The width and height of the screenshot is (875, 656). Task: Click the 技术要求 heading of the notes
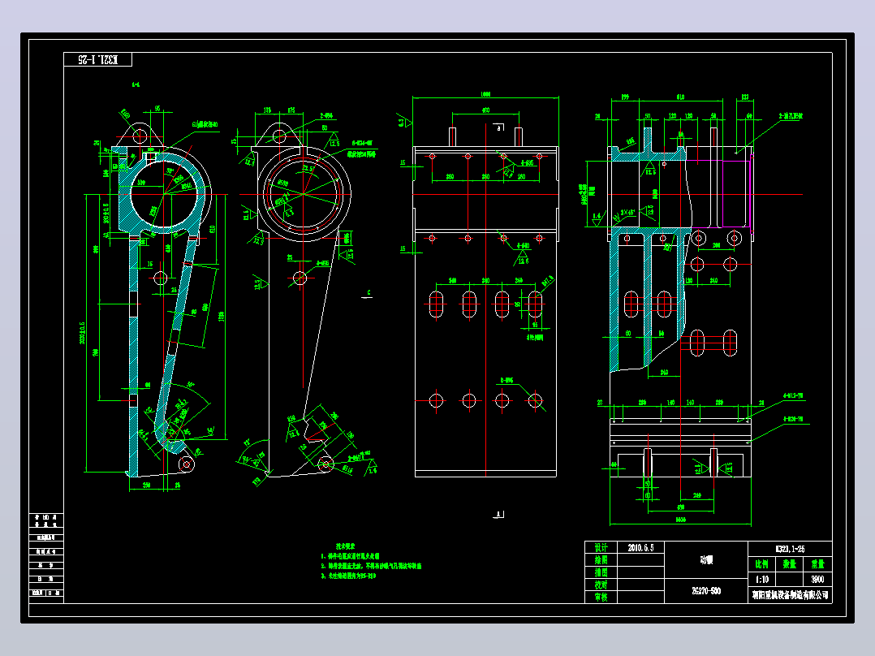pyautogui.click(x=345, y=546)
